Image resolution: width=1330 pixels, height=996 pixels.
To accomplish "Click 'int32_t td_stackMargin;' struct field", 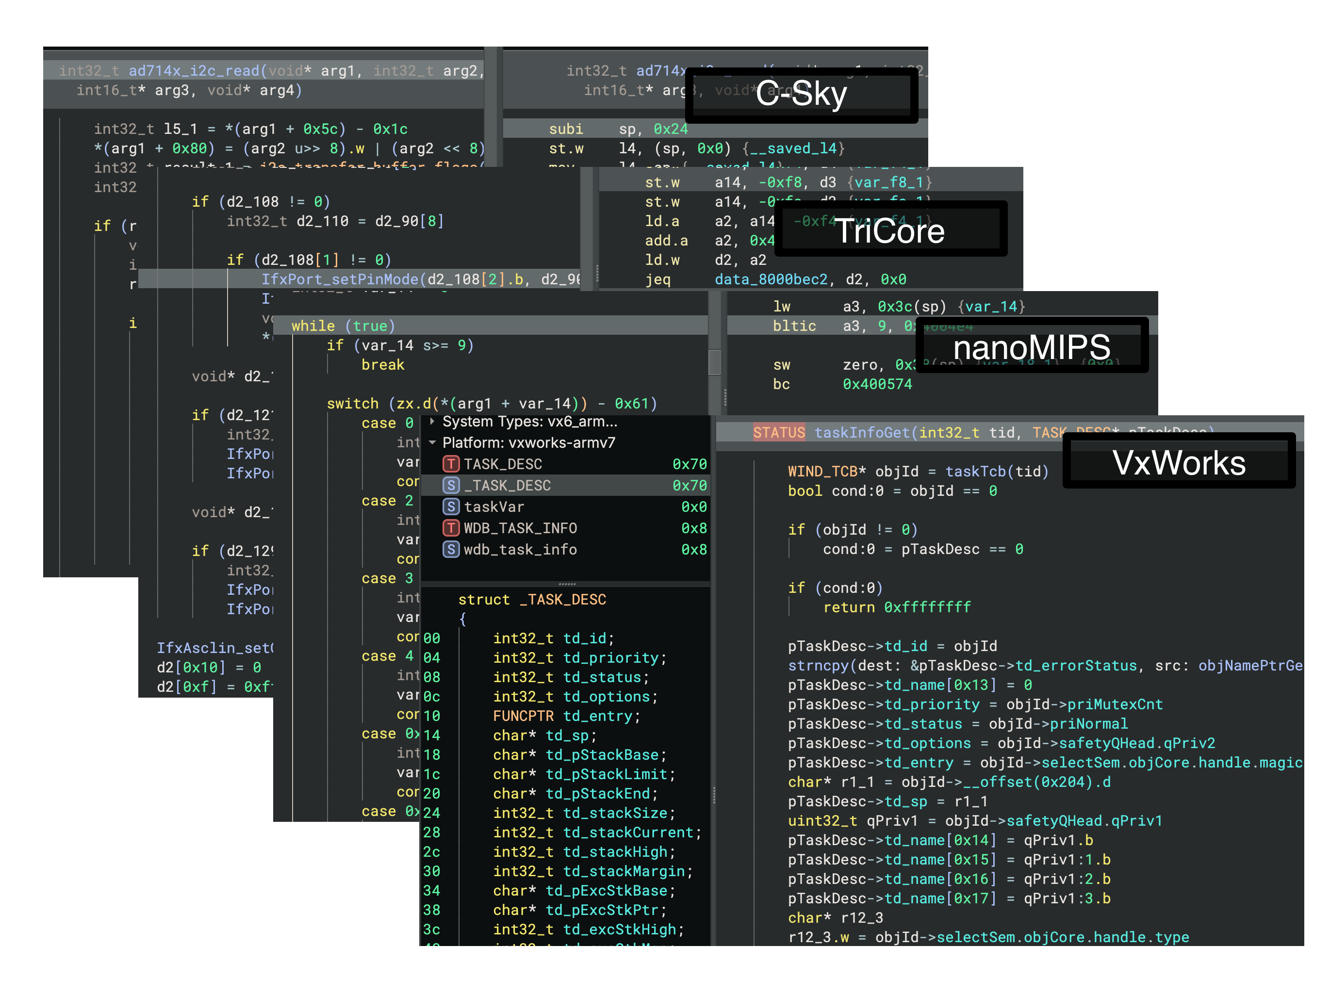I will 593,872.
